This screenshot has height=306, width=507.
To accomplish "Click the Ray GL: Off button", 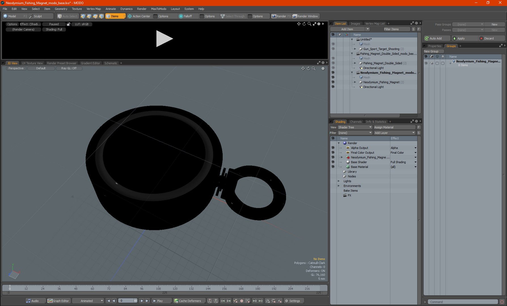I will click(69, 68).
